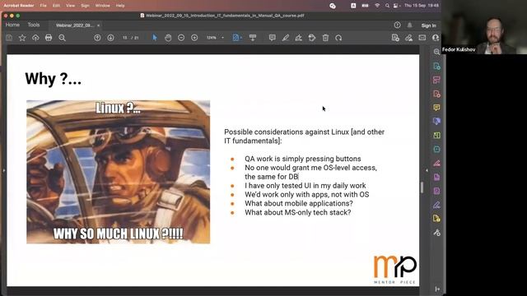This screenshot has height=296, width=527.
Task: Add file to starred with star icon
Action: (22, 38)
